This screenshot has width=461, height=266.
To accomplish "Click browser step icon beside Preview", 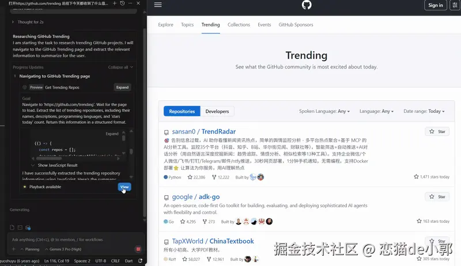I will click(x=25, y=87).
